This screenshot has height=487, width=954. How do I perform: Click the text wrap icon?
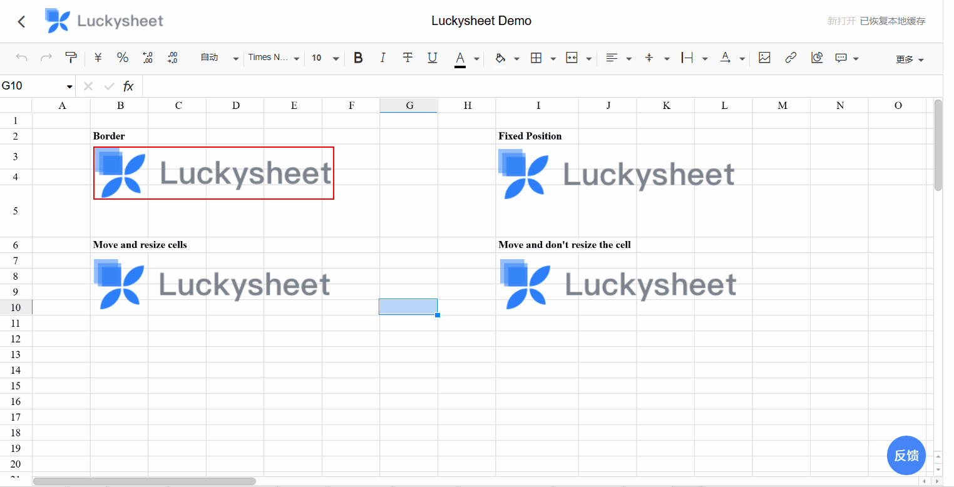pyautogui.click(x=687, y=58)
